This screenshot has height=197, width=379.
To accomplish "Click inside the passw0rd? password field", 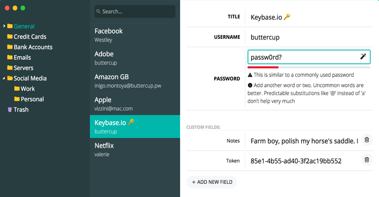I will [x=309, y=57].
